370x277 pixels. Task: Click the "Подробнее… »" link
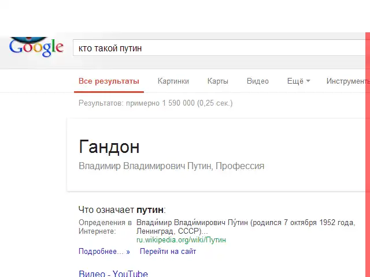pyautogui.click(x=104, y=252)
